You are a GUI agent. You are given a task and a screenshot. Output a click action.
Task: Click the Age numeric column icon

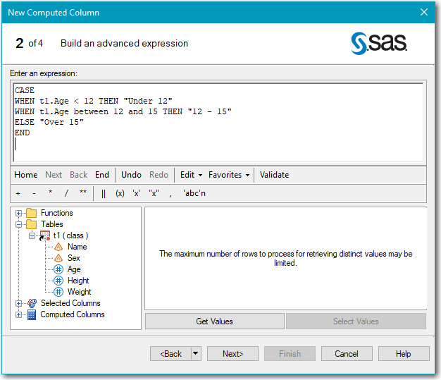pyautogui.click(x=59, y=269)
